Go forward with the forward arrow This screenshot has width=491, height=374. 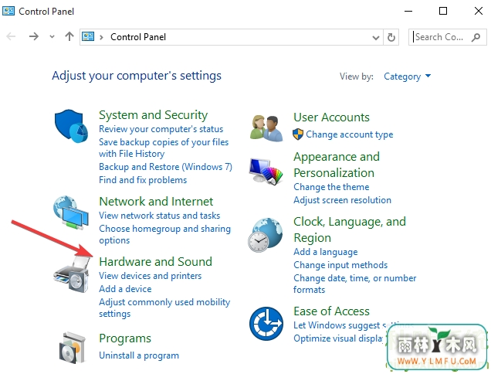click(33, 36)
